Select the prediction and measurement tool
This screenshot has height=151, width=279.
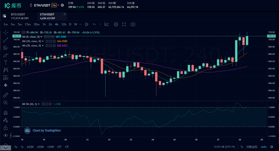click(x=6, y=77)
